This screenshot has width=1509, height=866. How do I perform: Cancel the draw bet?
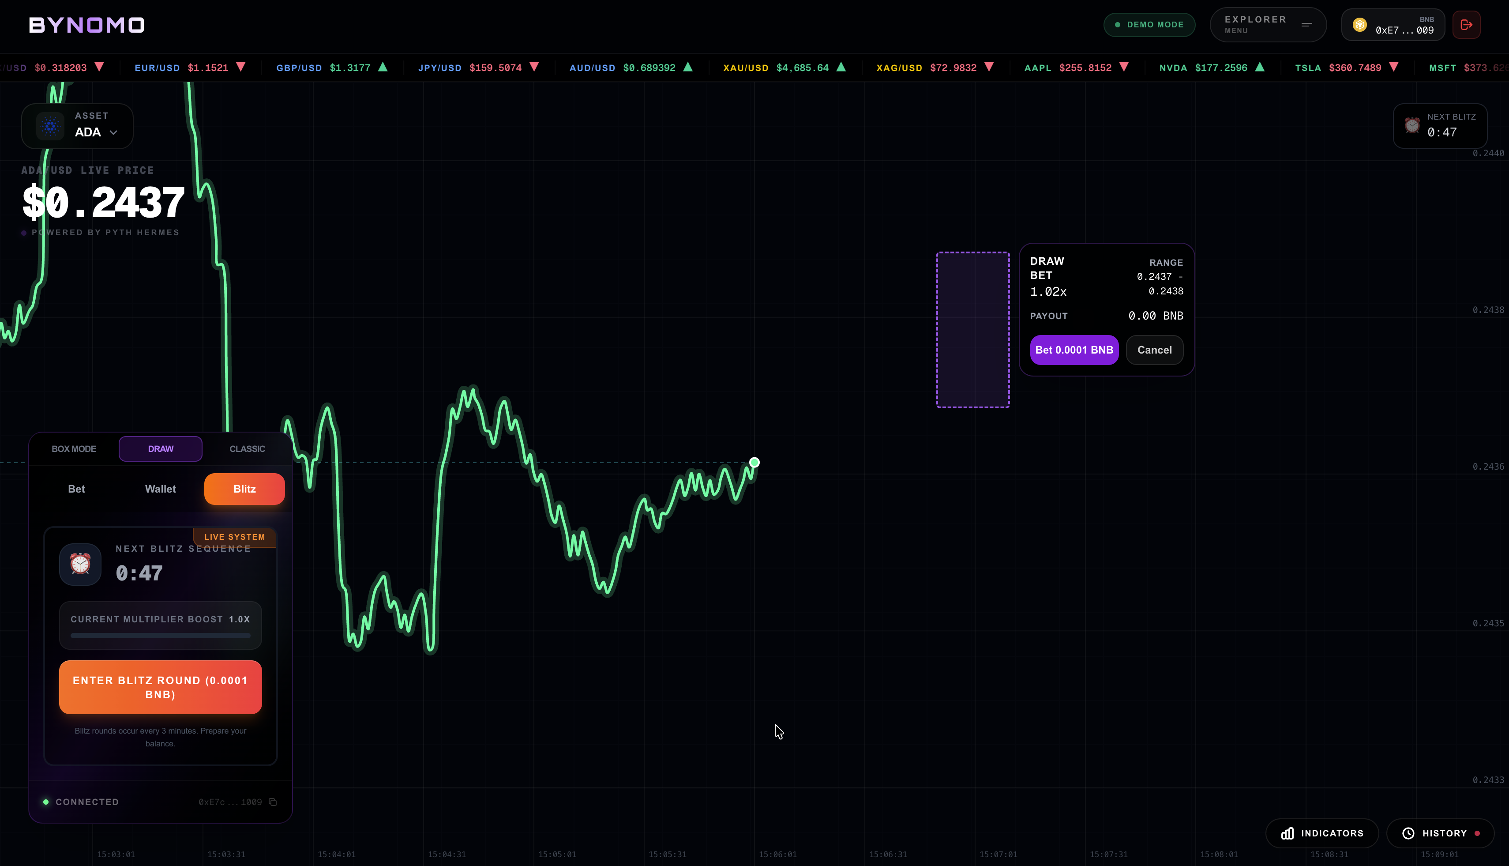coord(1154,350)
